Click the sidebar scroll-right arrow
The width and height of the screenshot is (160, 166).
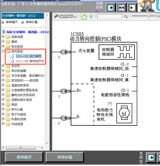point(42,148)
